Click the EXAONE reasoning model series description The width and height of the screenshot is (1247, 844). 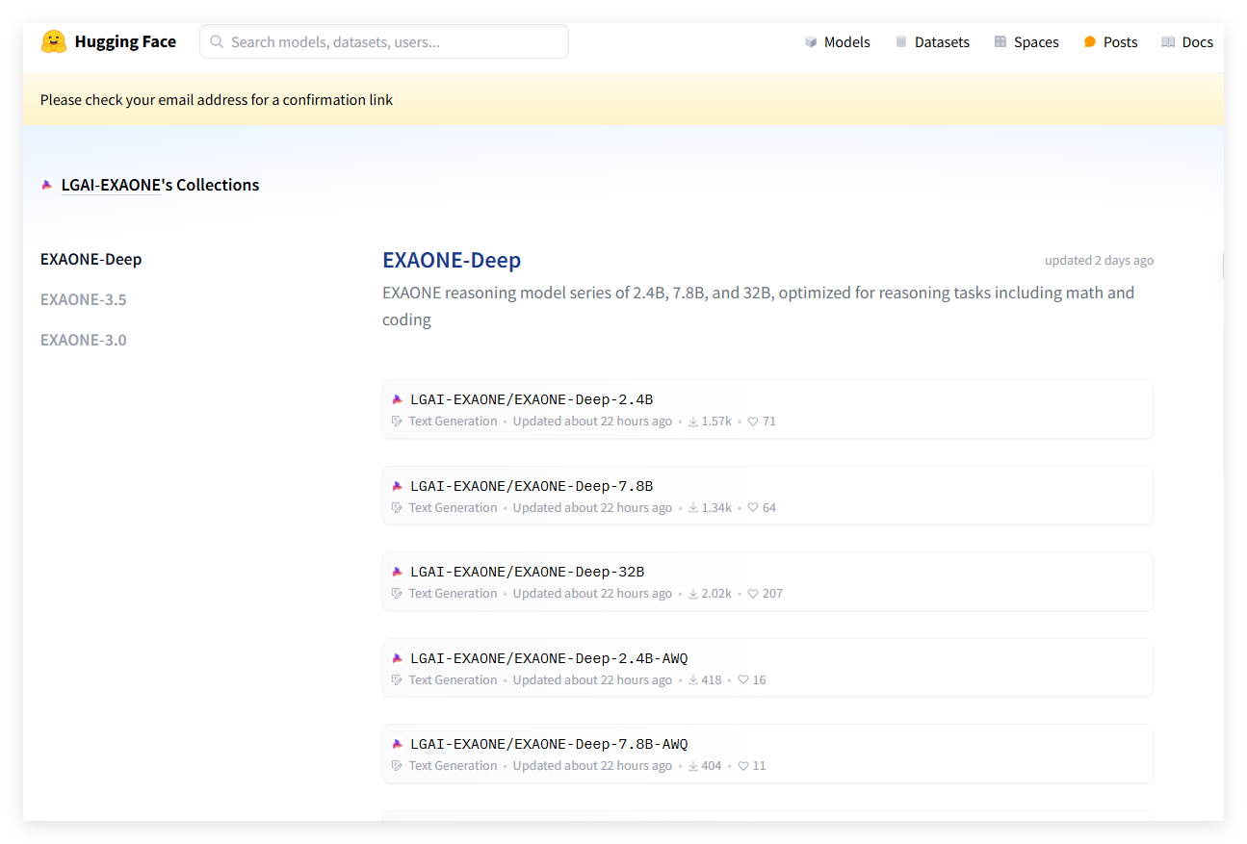pos(758,306)
